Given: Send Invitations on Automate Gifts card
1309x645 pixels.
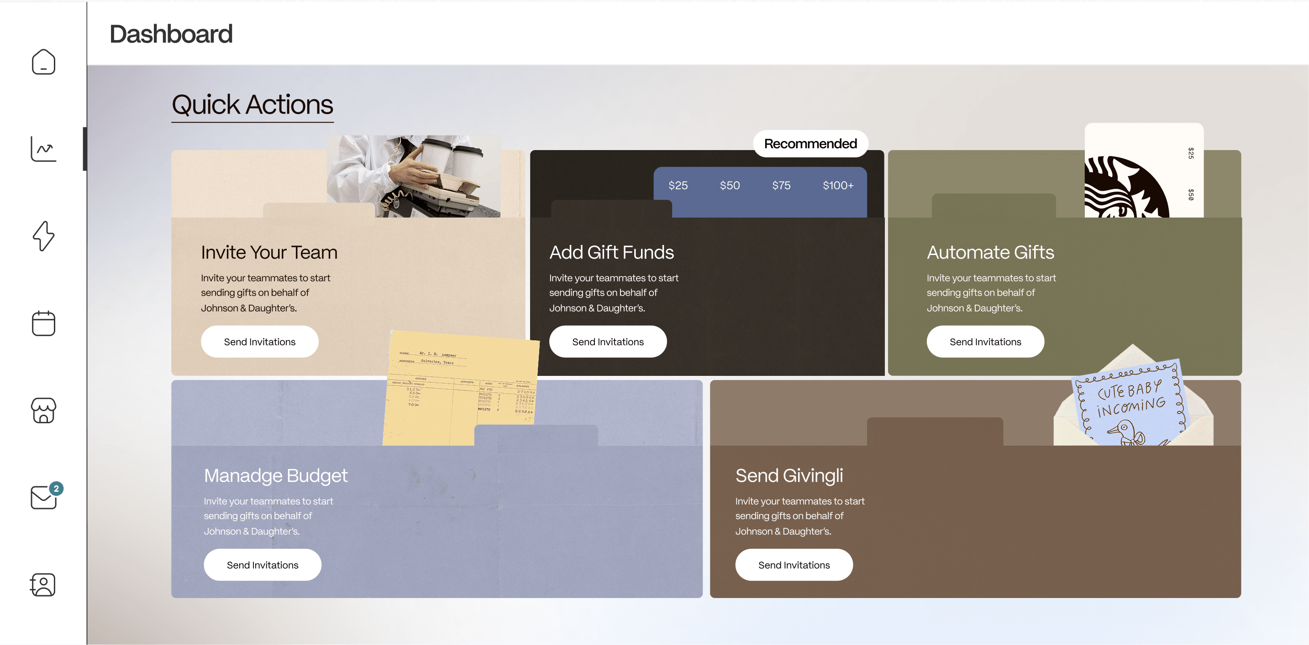Looking at the screenshot, I should coord(985,342).
